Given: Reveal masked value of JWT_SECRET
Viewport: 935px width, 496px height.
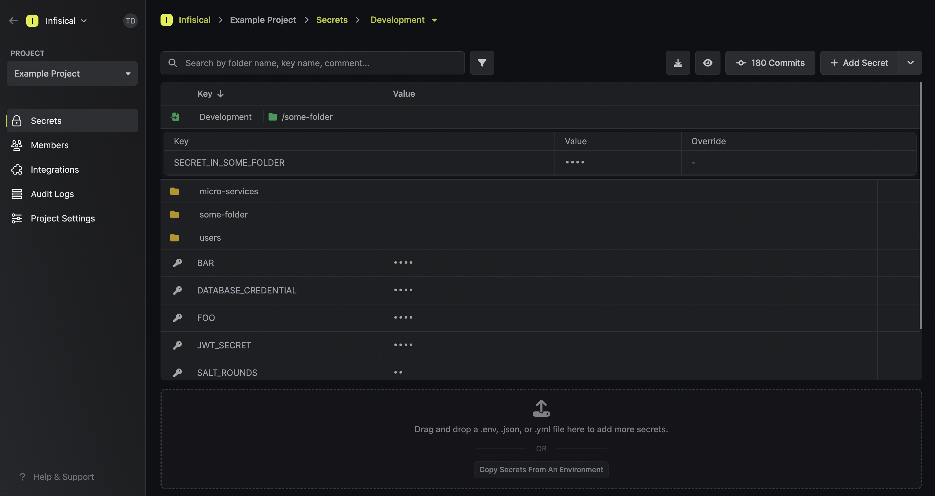Looking at the screenshot, I should (403, 345).
